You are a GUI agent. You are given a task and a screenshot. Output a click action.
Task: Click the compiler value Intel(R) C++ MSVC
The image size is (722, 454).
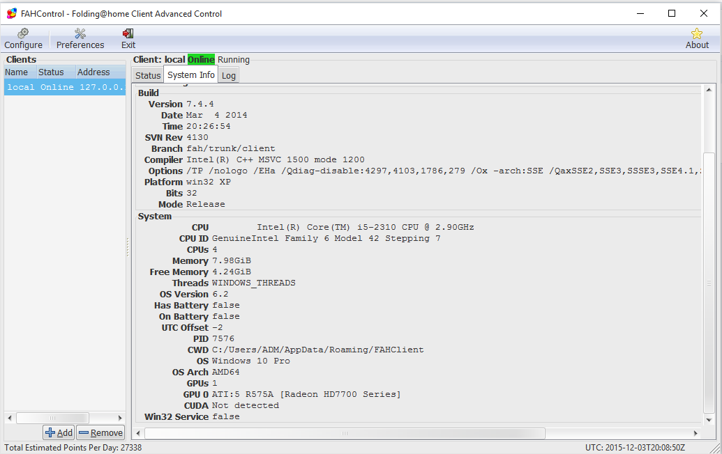tap(276, 159)
